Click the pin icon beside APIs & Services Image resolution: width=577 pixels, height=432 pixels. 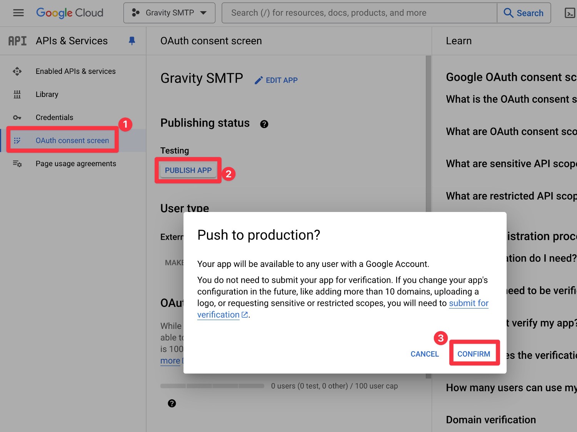coord(132,41)
